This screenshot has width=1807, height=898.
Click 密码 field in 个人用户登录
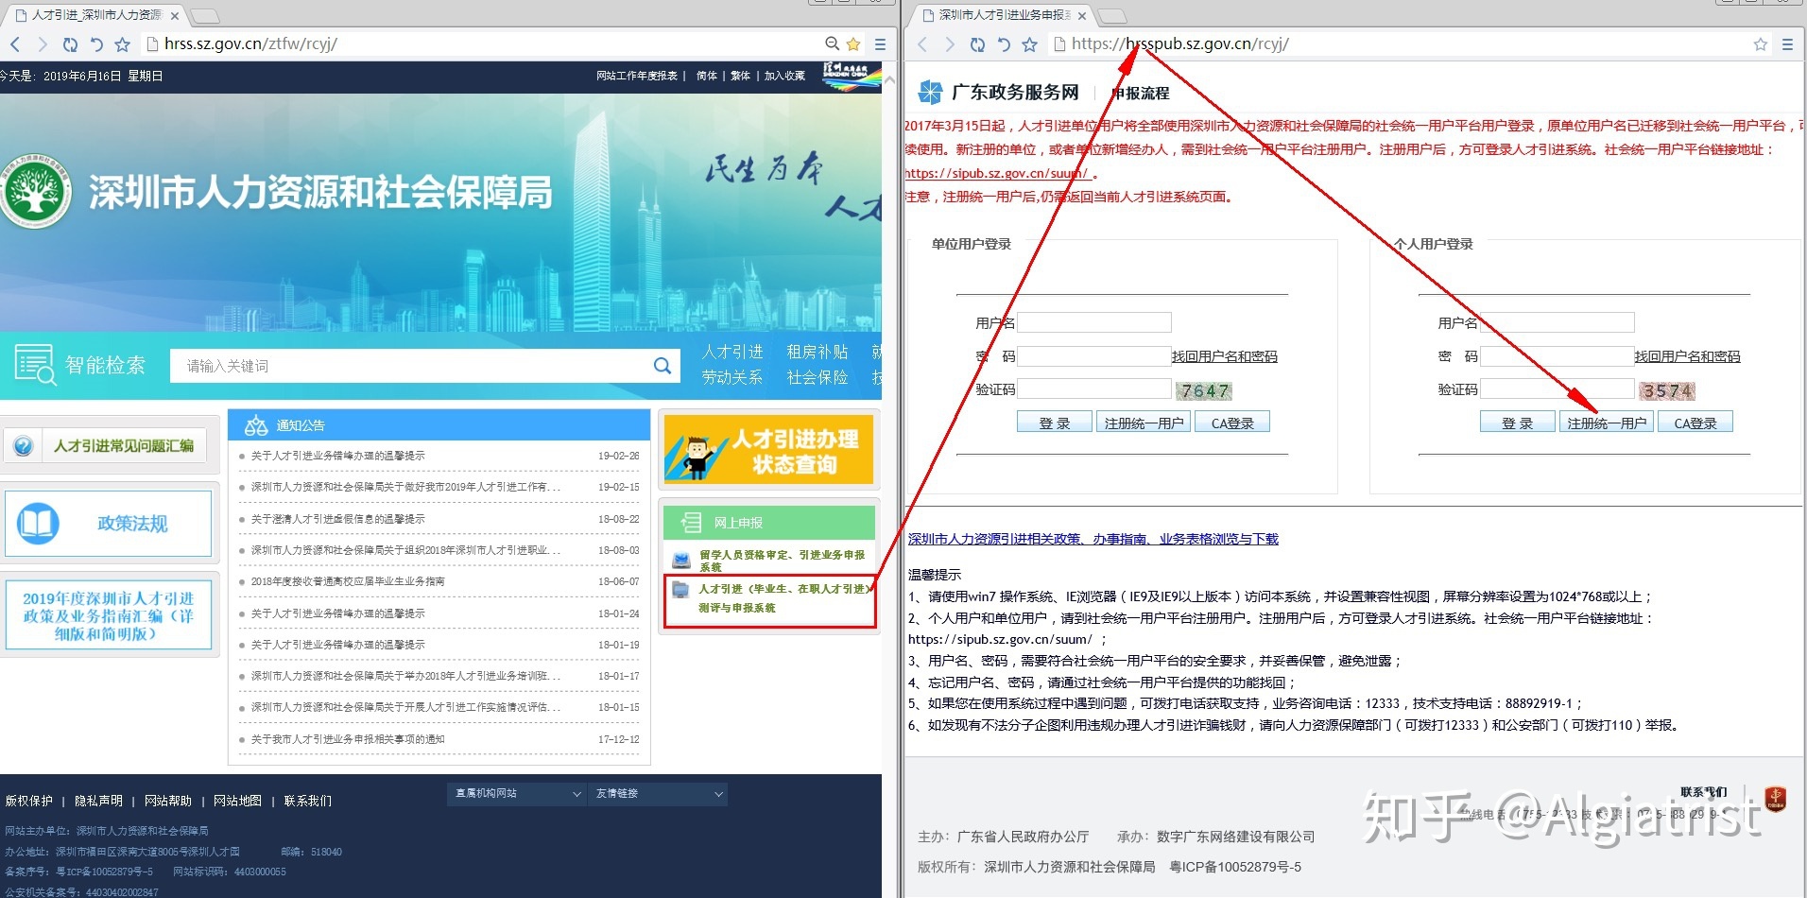(x=1557, y=356)
